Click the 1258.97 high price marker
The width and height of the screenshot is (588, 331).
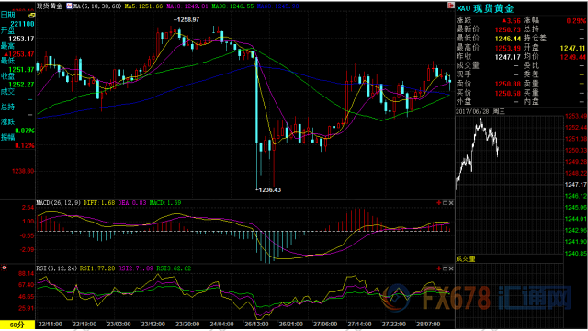point(187,20)
